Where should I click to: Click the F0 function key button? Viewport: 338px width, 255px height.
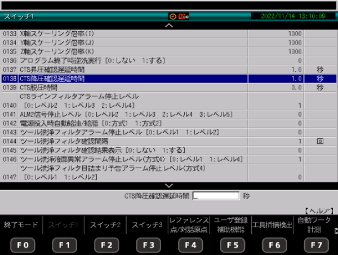pyautogui.click(x=23, y=245)
